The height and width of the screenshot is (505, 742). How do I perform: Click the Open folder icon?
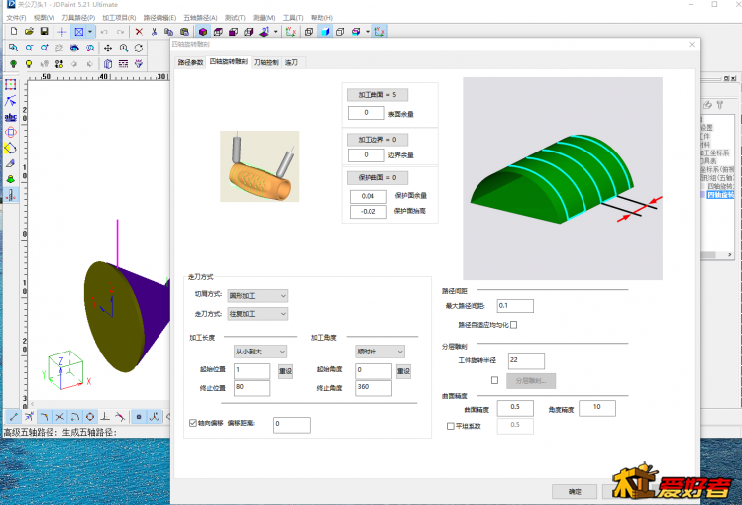point(29,32)
